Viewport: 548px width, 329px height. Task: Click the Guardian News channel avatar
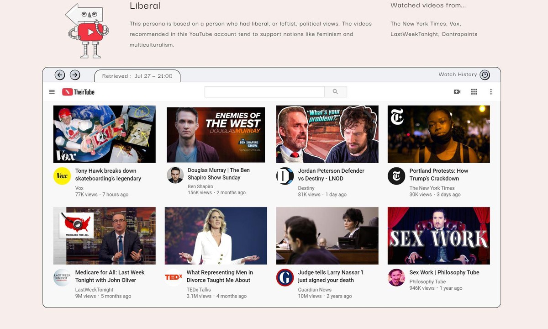pos(285,277)
